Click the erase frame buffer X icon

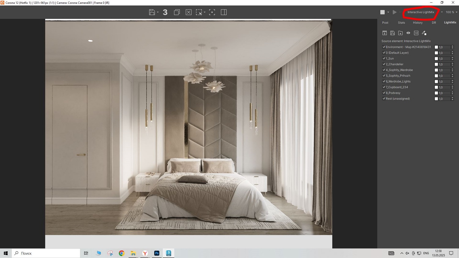[188, 12]
